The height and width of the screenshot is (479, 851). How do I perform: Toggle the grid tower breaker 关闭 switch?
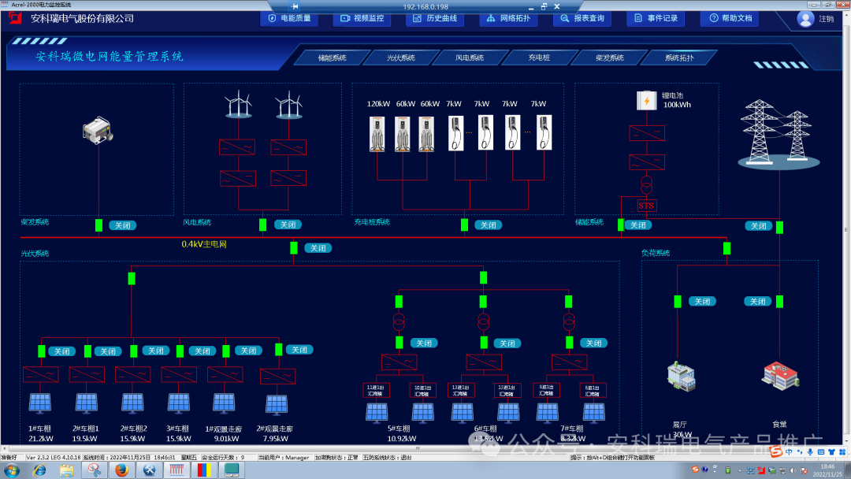[x=758, y=225]
